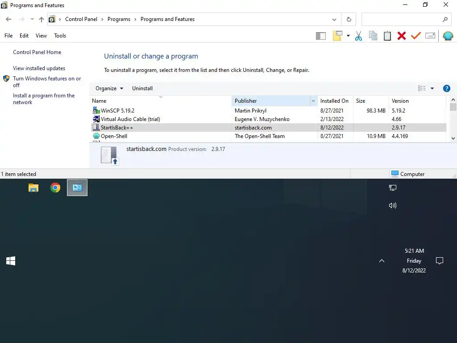Change view with the view icon
Screen dimensions: 457x343
pos(421,88)
